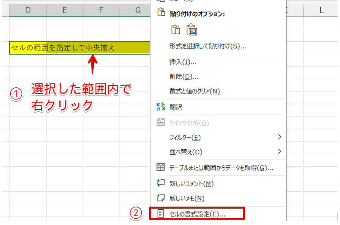This screenshot has height=225, width=340.
Task: Select column F header
Action: pyautogui.click(x=101, y=10)
